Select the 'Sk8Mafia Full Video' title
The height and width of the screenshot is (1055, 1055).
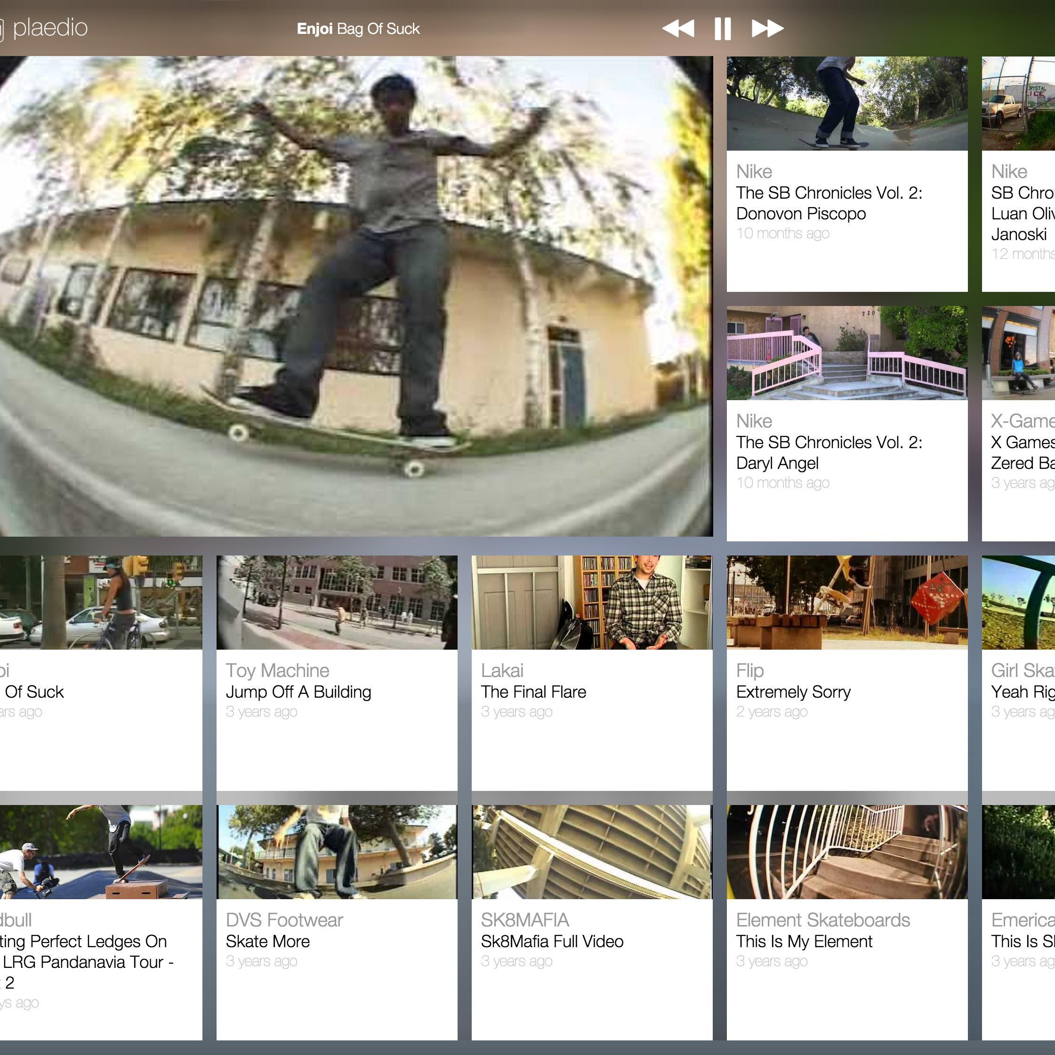(x=552, y=942)
